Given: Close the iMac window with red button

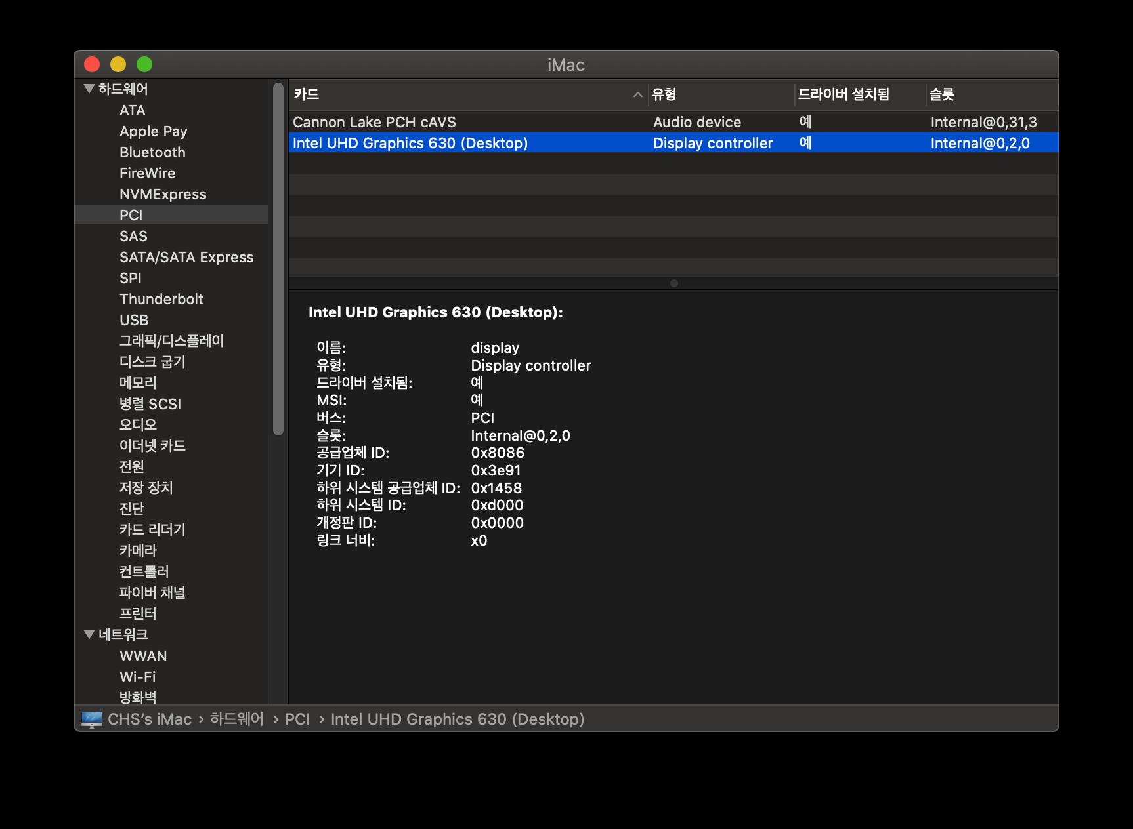Looking at the screenshot, I should tap(92, 64).
